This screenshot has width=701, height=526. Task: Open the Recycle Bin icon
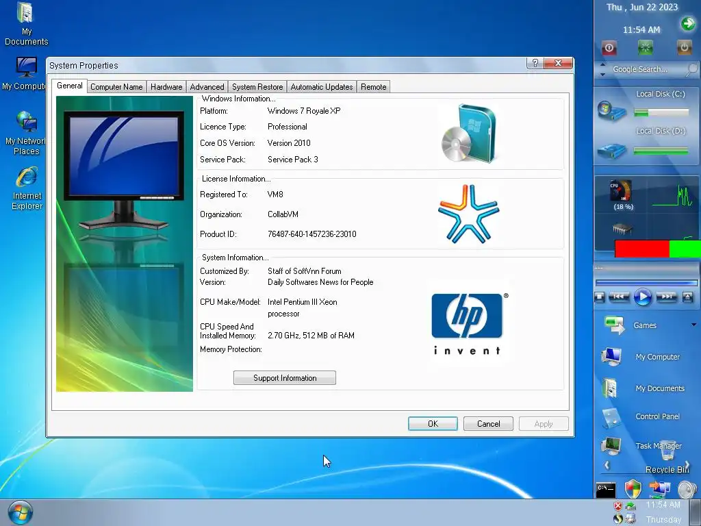tap(667, 451)
